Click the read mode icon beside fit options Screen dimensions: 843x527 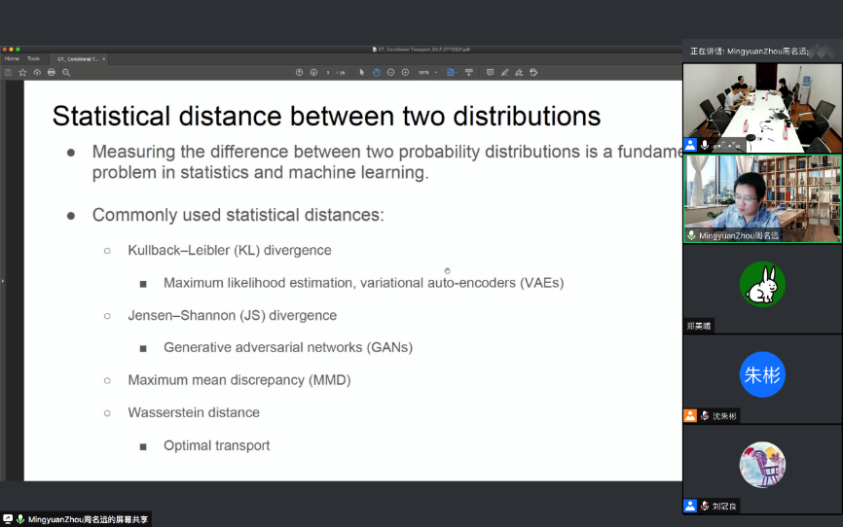469,73
